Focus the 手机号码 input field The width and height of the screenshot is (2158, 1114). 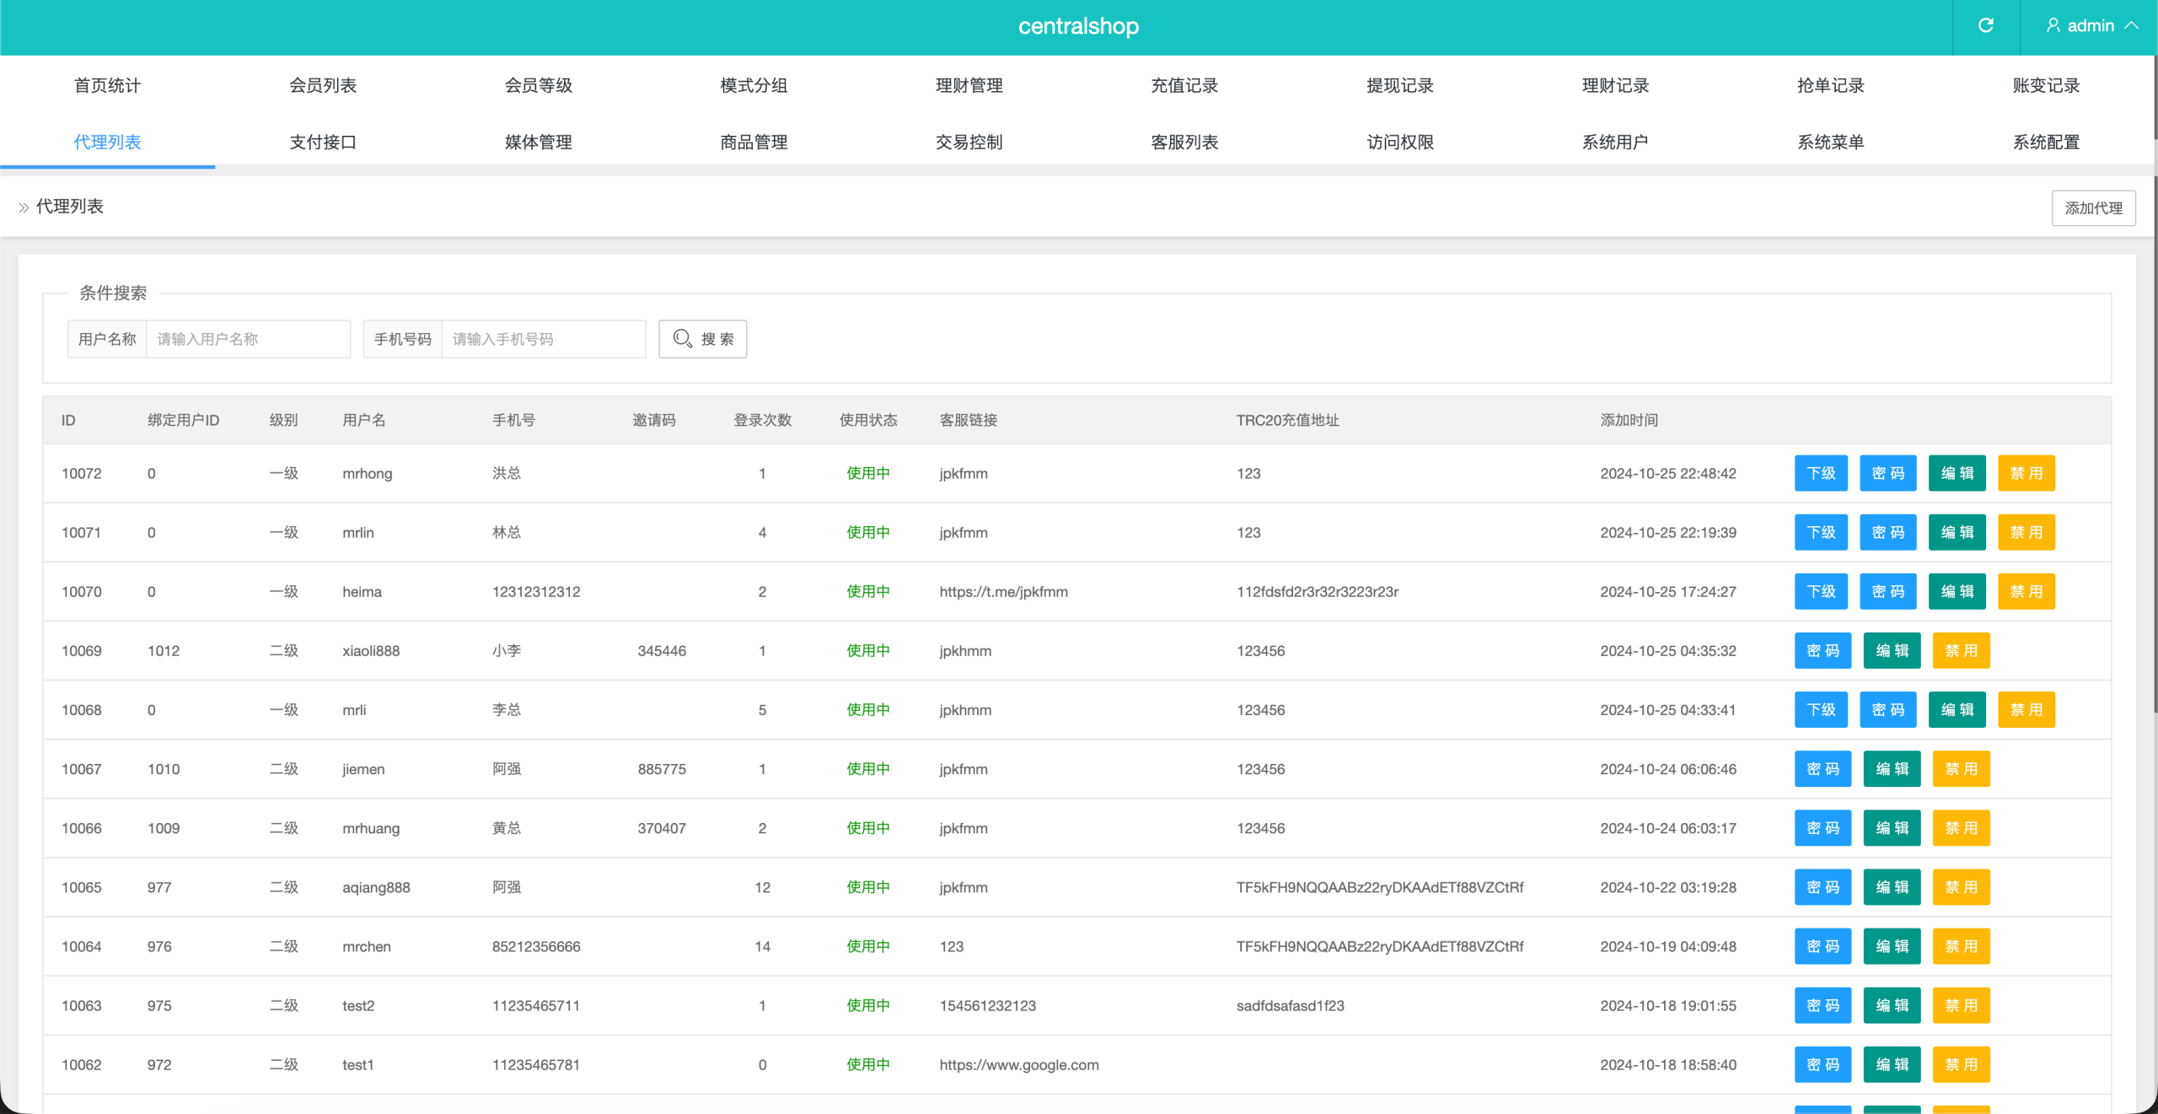tap(543, 339)
